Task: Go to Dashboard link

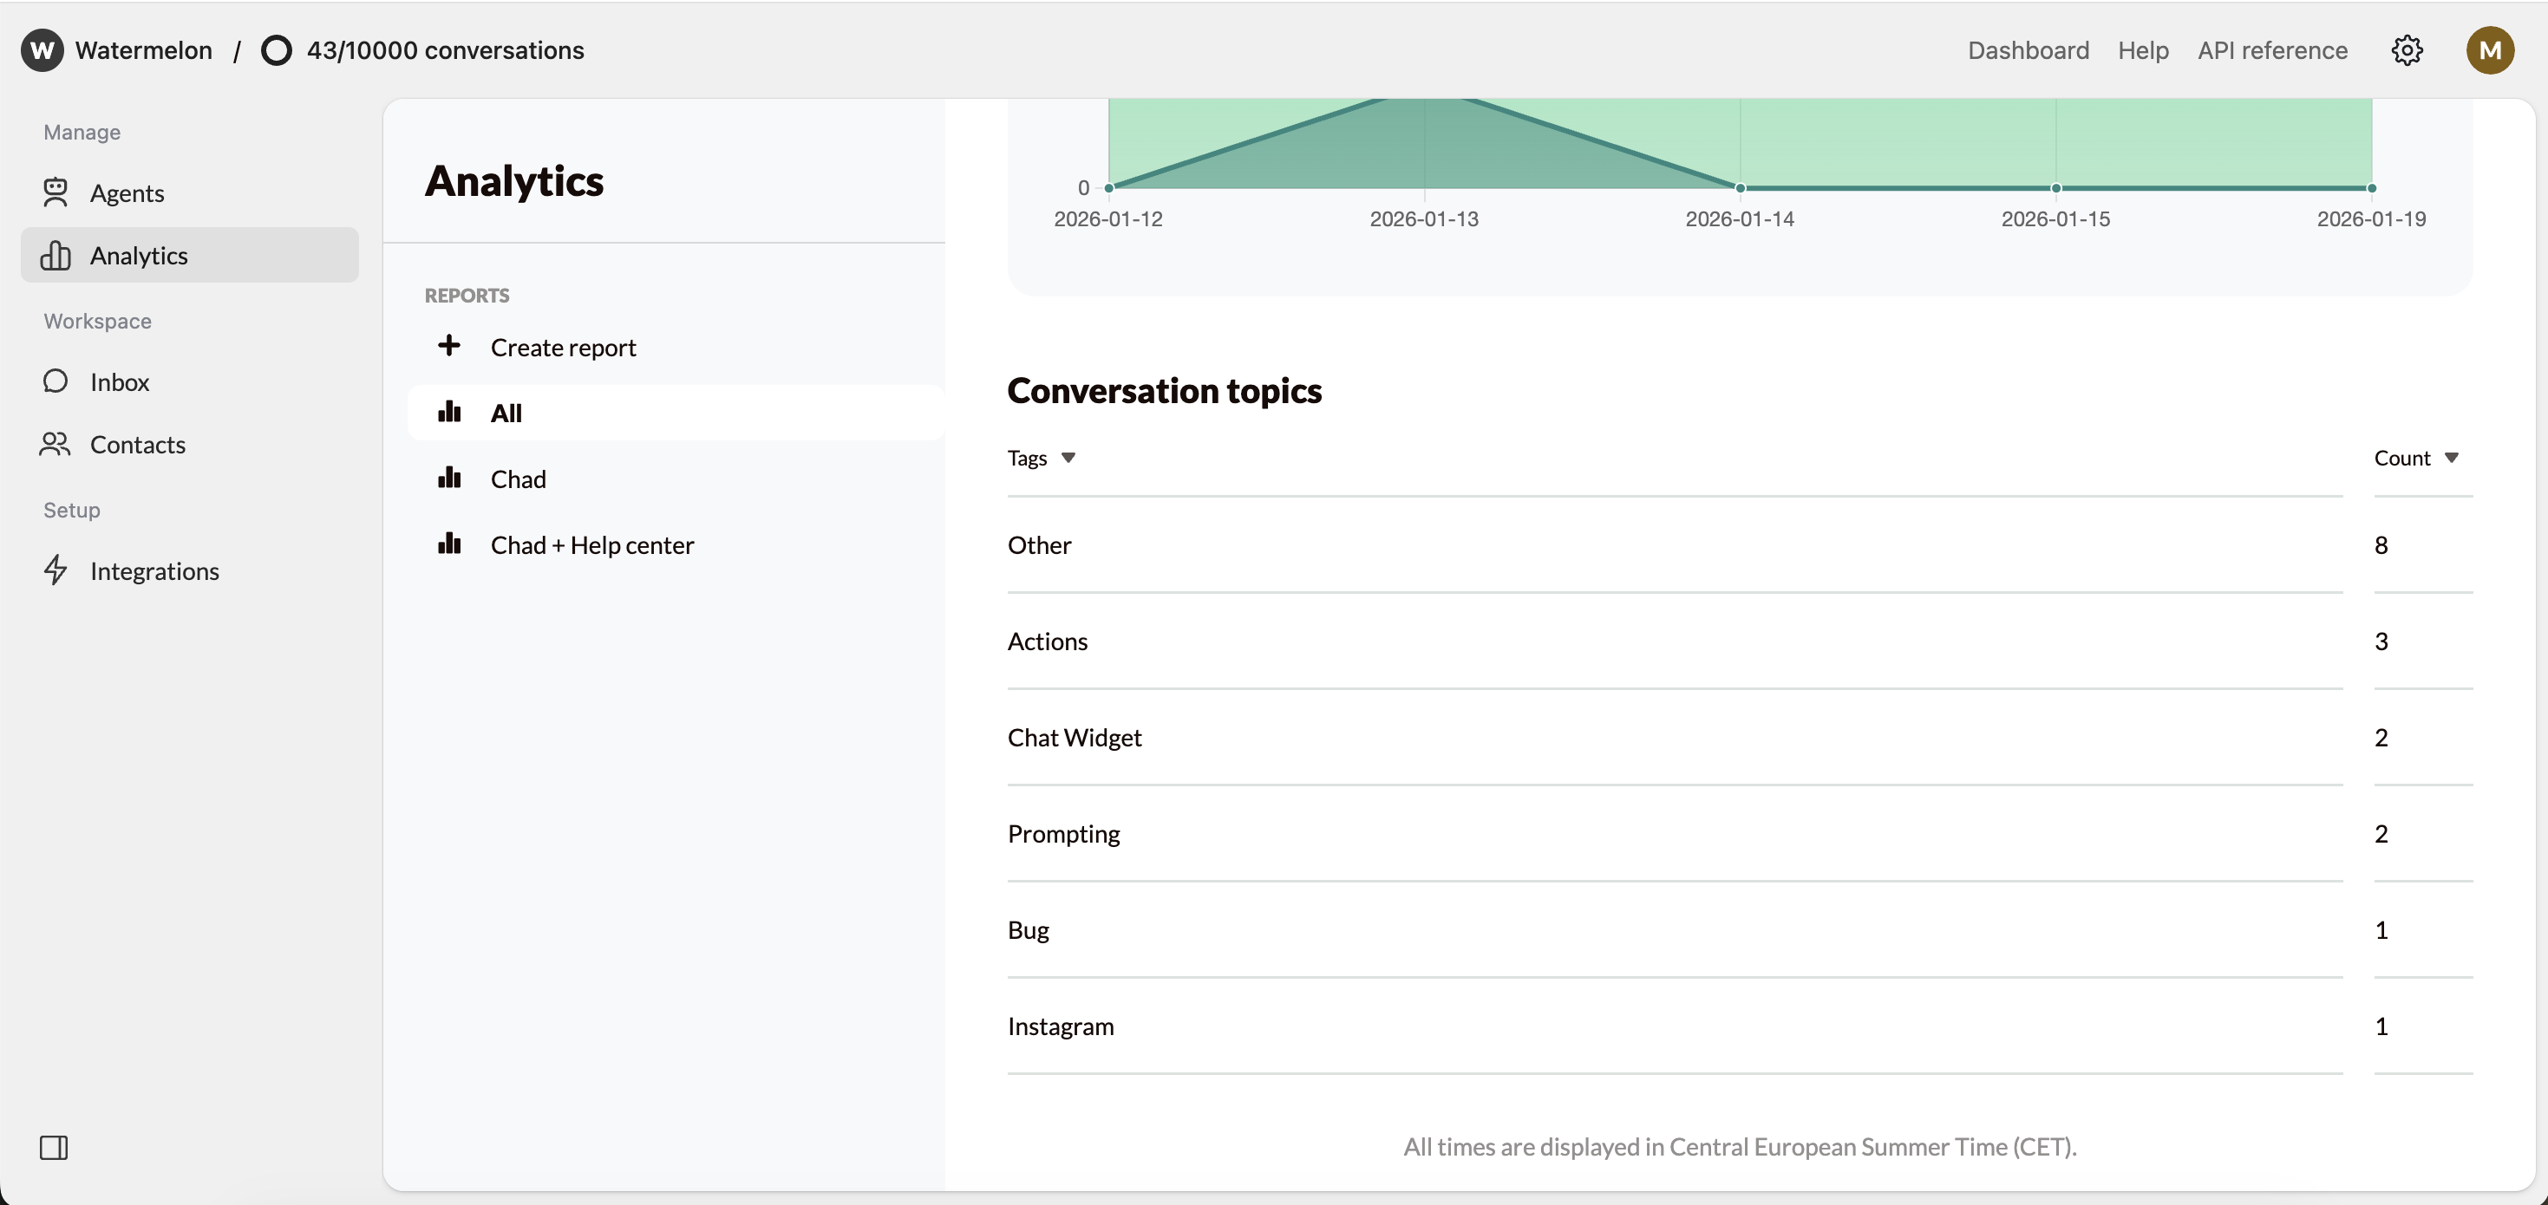Action: coord(2028,50)
